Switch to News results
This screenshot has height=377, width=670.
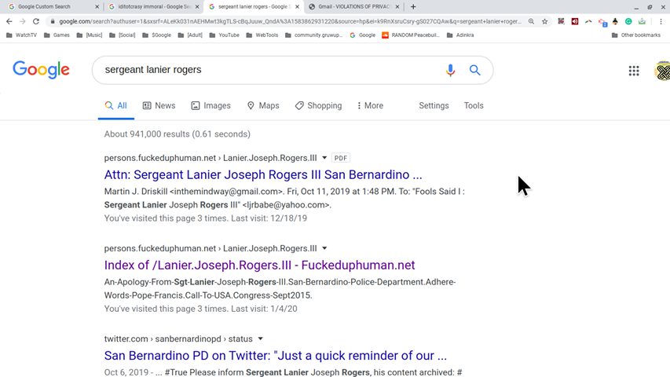click(x=159, y=105)
